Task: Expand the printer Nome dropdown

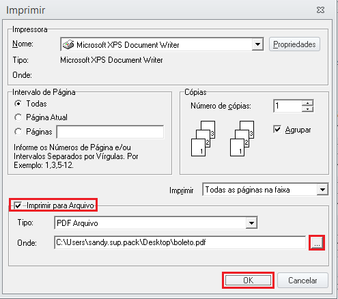Action: [x=257, y=44]
